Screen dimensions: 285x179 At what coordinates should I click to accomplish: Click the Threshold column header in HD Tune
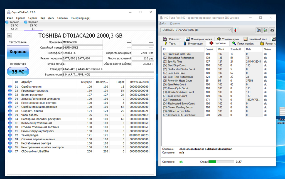pos(235,49)
